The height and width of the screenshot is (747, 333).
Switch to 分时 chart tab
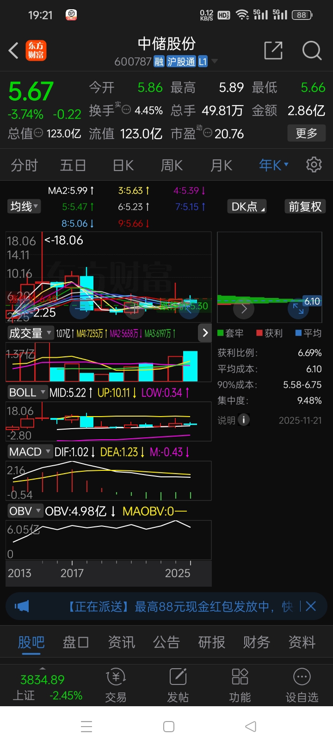coord(24,165)
